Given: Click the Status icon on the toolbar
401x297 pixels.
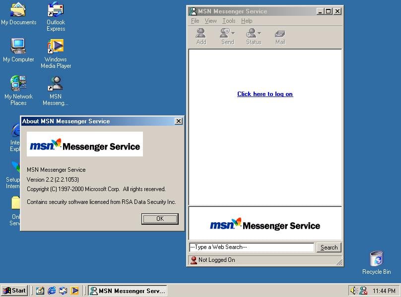Looking at the screenshot, I should pyautogui.click(x=251, y=35).
